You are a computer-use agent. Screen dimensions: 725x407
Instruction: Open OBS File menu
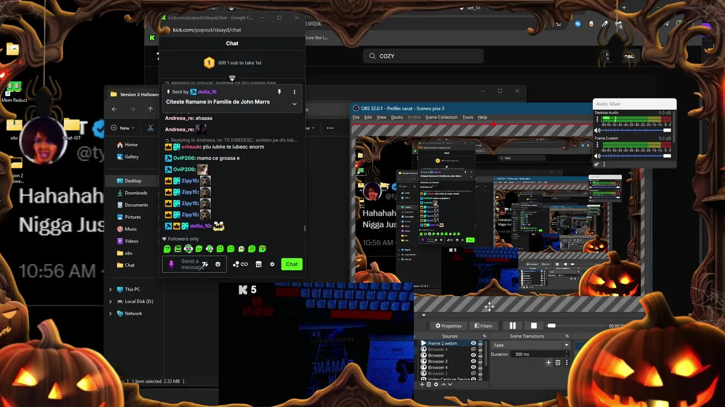point(356,117)
